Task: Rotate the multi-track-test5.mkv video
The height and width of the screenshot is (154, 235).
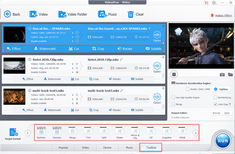Action: pos(115,110)
